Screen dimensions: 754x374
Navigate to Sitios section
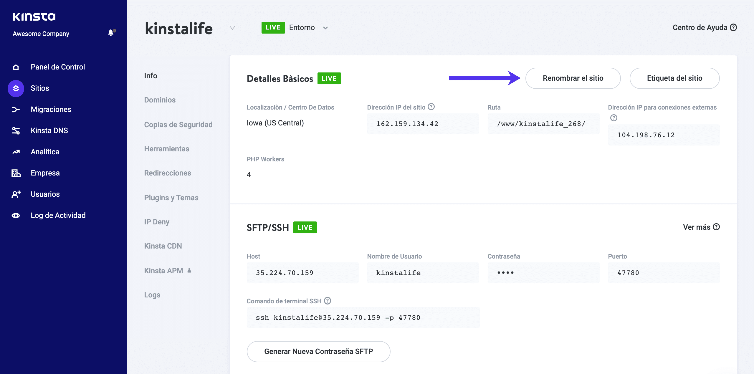point(40,88)
